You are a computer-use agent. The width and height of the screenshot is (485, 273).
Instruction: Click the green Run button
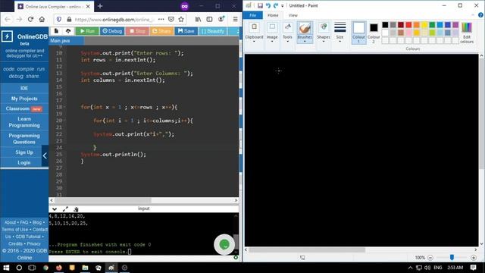[x=88, y=31]
